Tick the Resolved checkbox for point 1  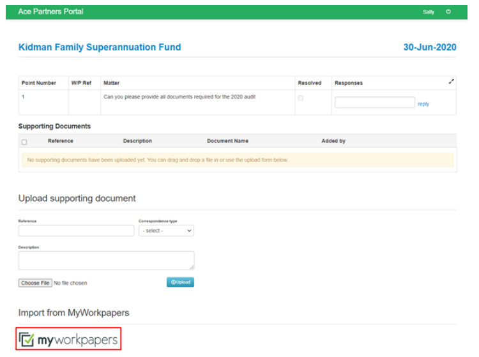[x=301, y=98]
